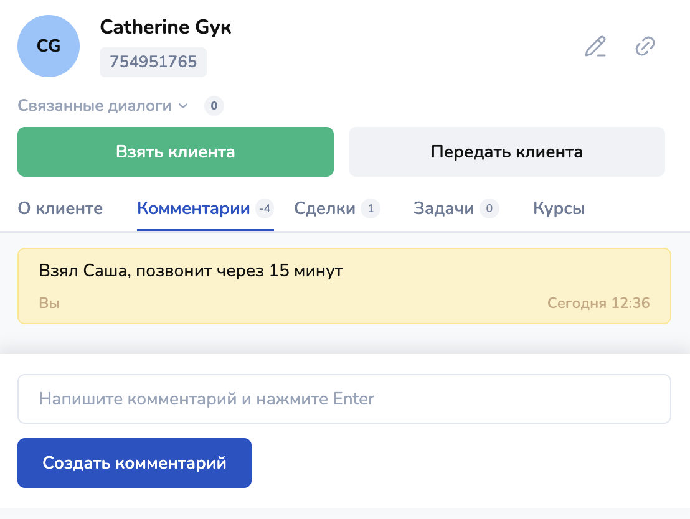Click the client ID badge 754951765
Screen dimensions: 690x519
coord(153,62)
